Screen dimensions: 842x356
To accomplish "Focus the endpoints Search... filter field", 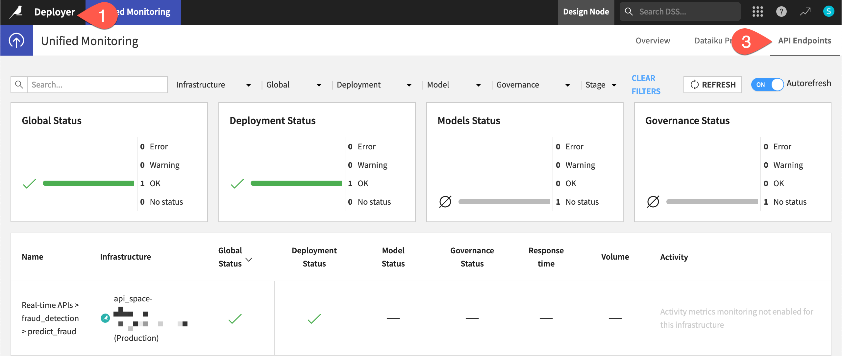I will (x=97, y=85).
